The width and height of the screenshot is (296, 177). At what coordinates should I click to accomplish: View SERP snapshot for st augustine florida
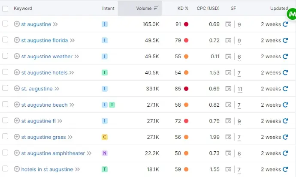(x=229, y=41)
